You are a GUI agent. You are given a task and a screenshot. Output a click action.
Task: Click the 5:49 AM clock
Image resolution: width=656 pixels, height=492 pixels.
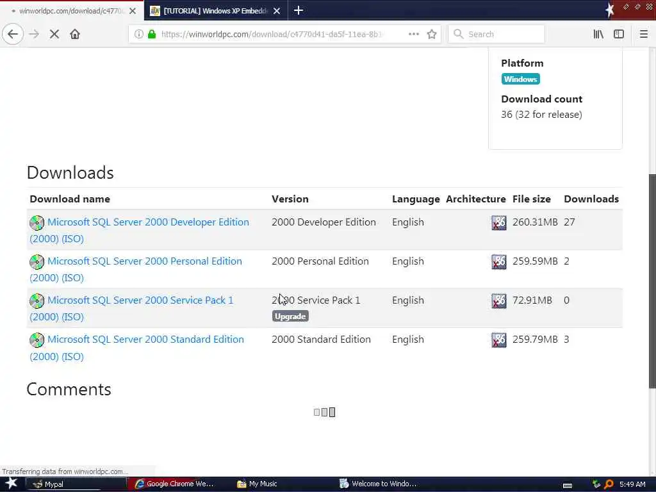pyautogui.click(x=632, y=484)
